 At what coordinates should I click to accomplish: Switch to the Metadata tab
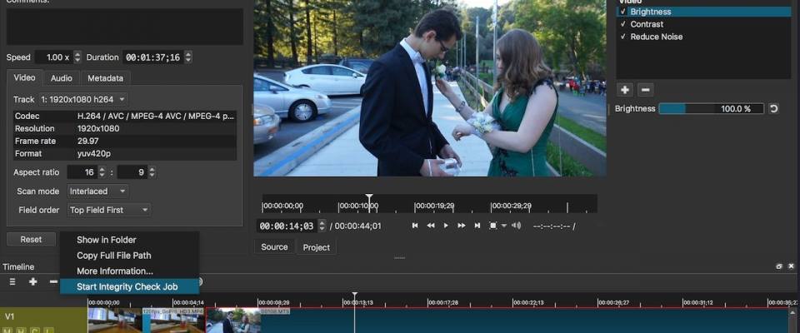pyautogui.click(x=105, y=78)
